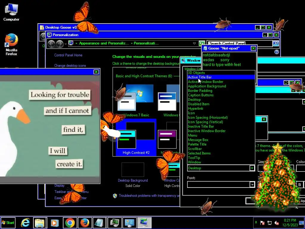The width and height of the screenshot is (305, 229).
Task: Open the Control Panel taskbar icon
Action: (129, 222)
